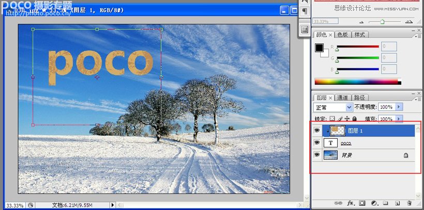Image resolution: width=424 pixels, height=210 pixels.
Task: Select the poco text layer name
Action: coord(346,143)
